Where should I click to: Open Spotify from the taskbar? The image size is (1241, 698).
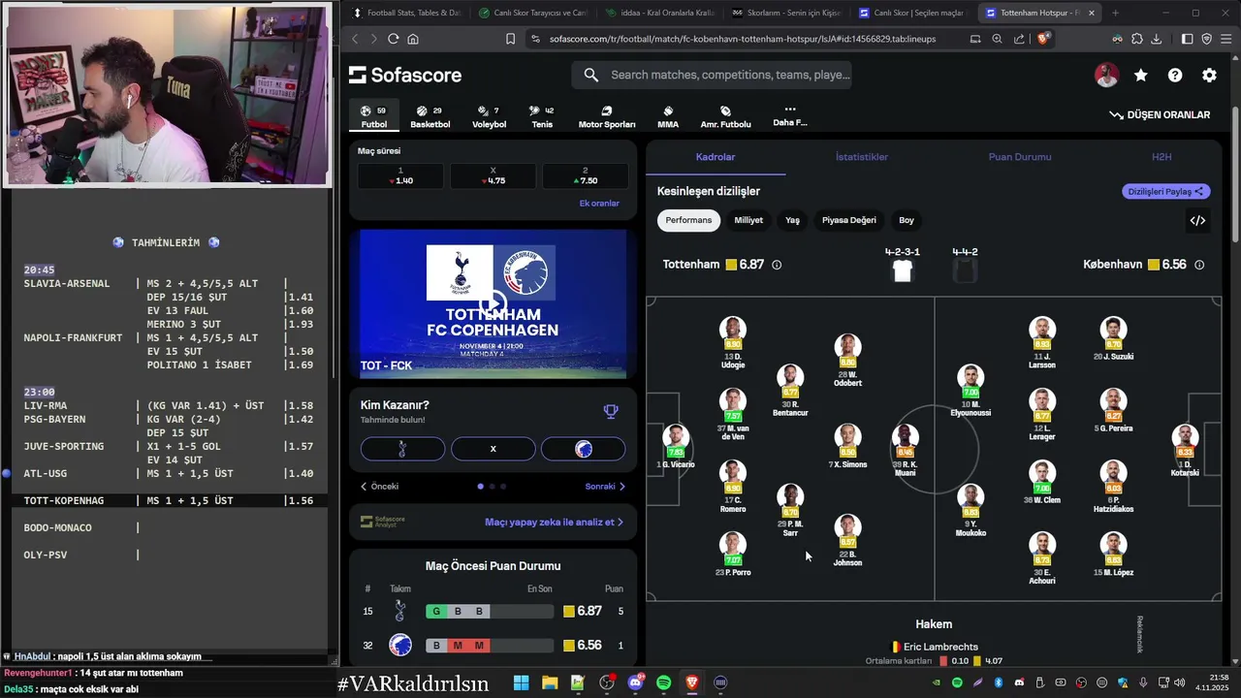[663, 682]
